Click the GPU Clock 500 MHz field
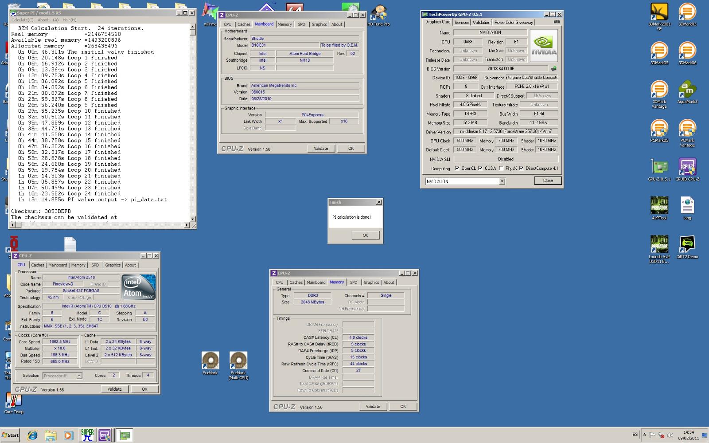The image size is (709, 443). [x=465, y=141]
